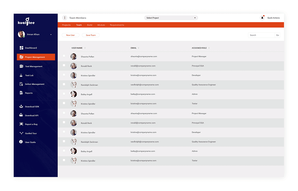Check the box for Kristine Spindler Developer row
This screenshot has height=191, width=298.
64,75
